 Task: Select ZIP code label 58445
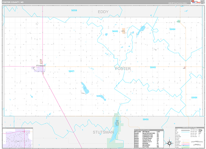(x=115, y=31)
